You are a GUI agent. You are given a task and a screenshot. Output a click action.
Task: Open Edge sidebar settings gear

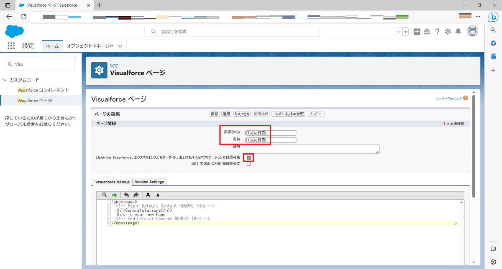coord(493,262)
